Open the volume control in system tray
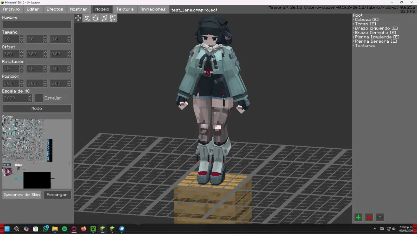The height and width of the screenshot is (234, 417). [393, 229]
